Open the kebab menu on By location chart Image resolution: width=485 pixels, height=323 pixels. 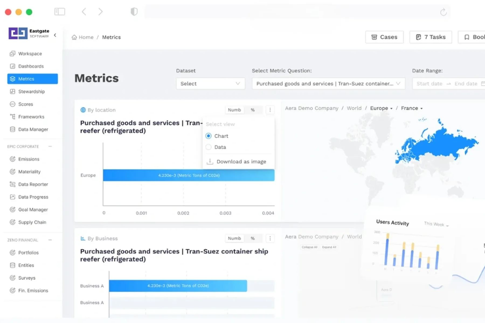(270, 110)
